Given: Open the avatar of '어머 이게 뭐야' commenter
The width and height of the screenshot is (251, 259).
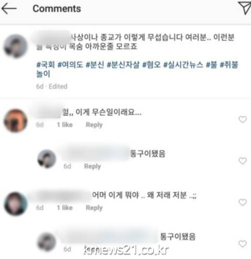Looking at the screenshot, I should coord(16,203).
